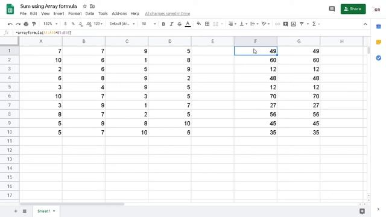The image size is (386, 217).
Task: Open the Explore button icon
Action: click(x=362, y=211)
